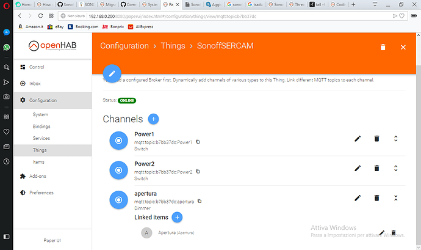This screenshot has height=250, width=421.
Task: Delete the SonoffSERCAM thing with trash icon
Action: 383,47
